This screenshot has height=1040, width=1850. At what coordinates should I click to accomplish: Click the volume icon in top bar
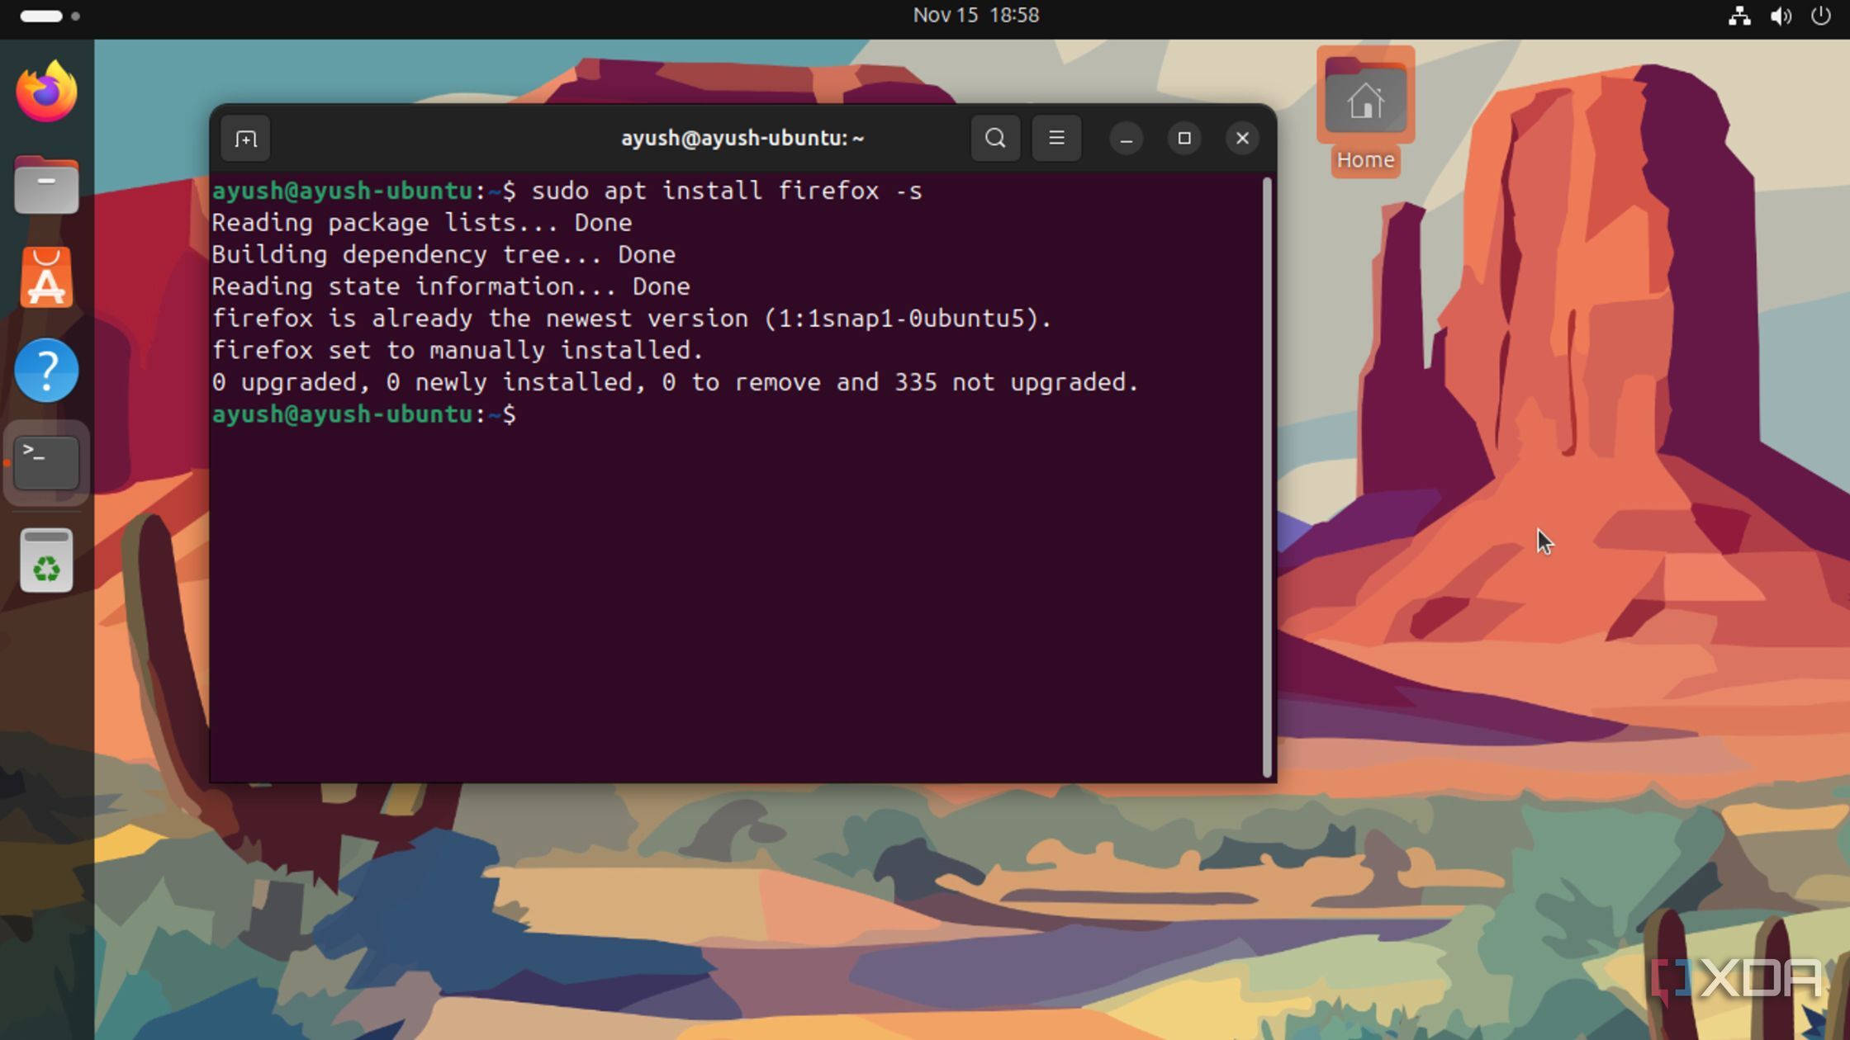click(1781, 16)
